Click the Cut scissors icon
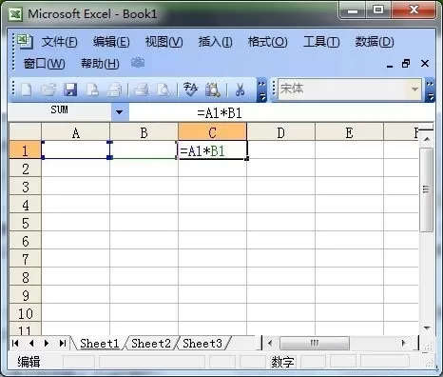Image resolution: width=443 pixels, height=377 pixels. click(x=240, y=89)
